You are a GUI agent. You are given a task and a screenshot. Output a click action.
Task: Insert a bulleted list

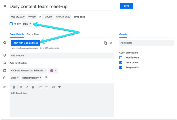(46, 87)
